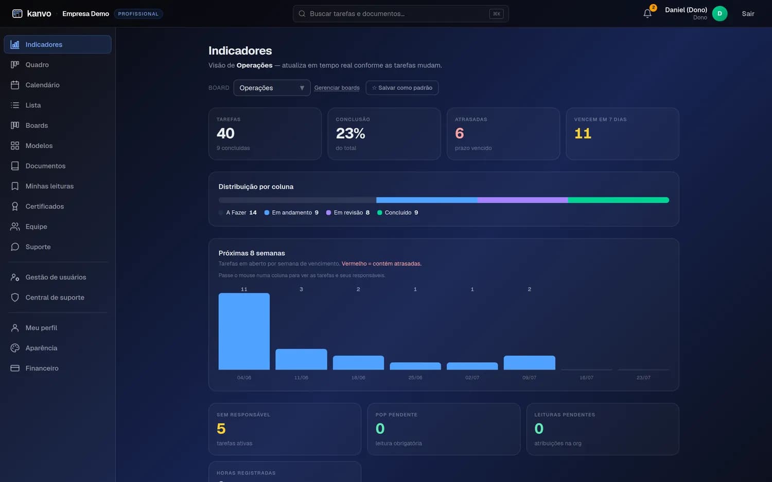Screen dimensions: 772x482
Task: Click the Leituras pendentes 0 card
Action: tap(603, 429)
